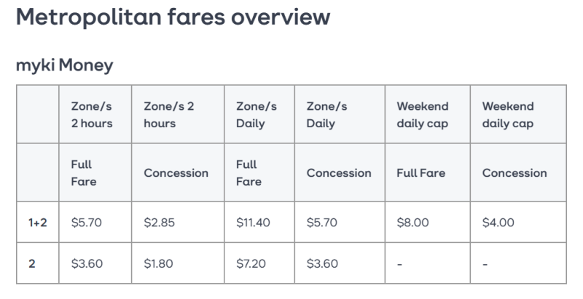Click the $4.00 weekend concession cap
Screen dimensions: 583x299
point(498,222)
